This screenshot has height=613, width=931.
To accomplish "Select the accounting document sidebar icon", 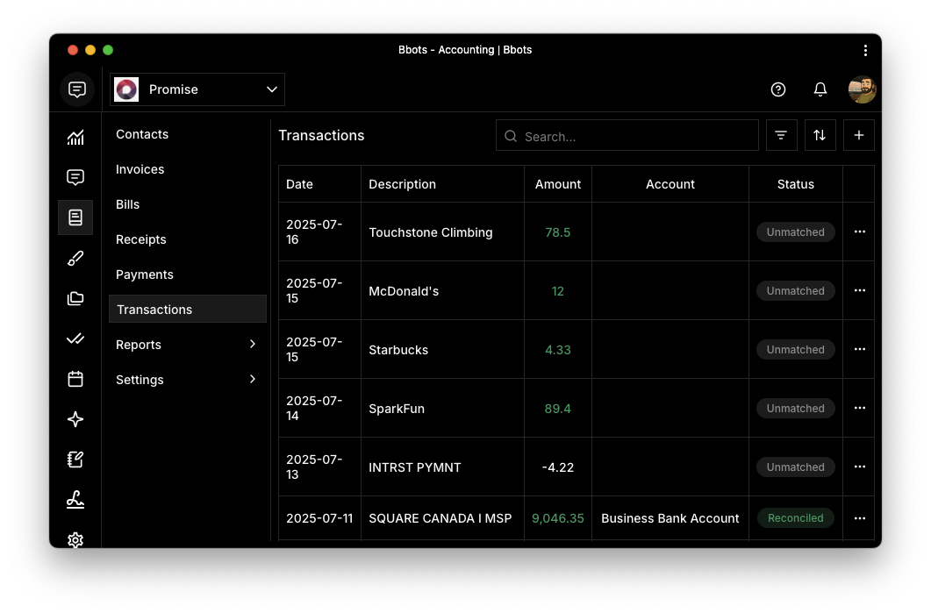I will click(75, 217).
